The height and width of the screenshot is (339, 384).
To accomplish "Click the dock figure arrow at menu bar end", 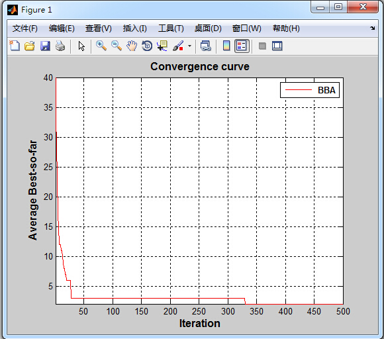I will 373,28.
